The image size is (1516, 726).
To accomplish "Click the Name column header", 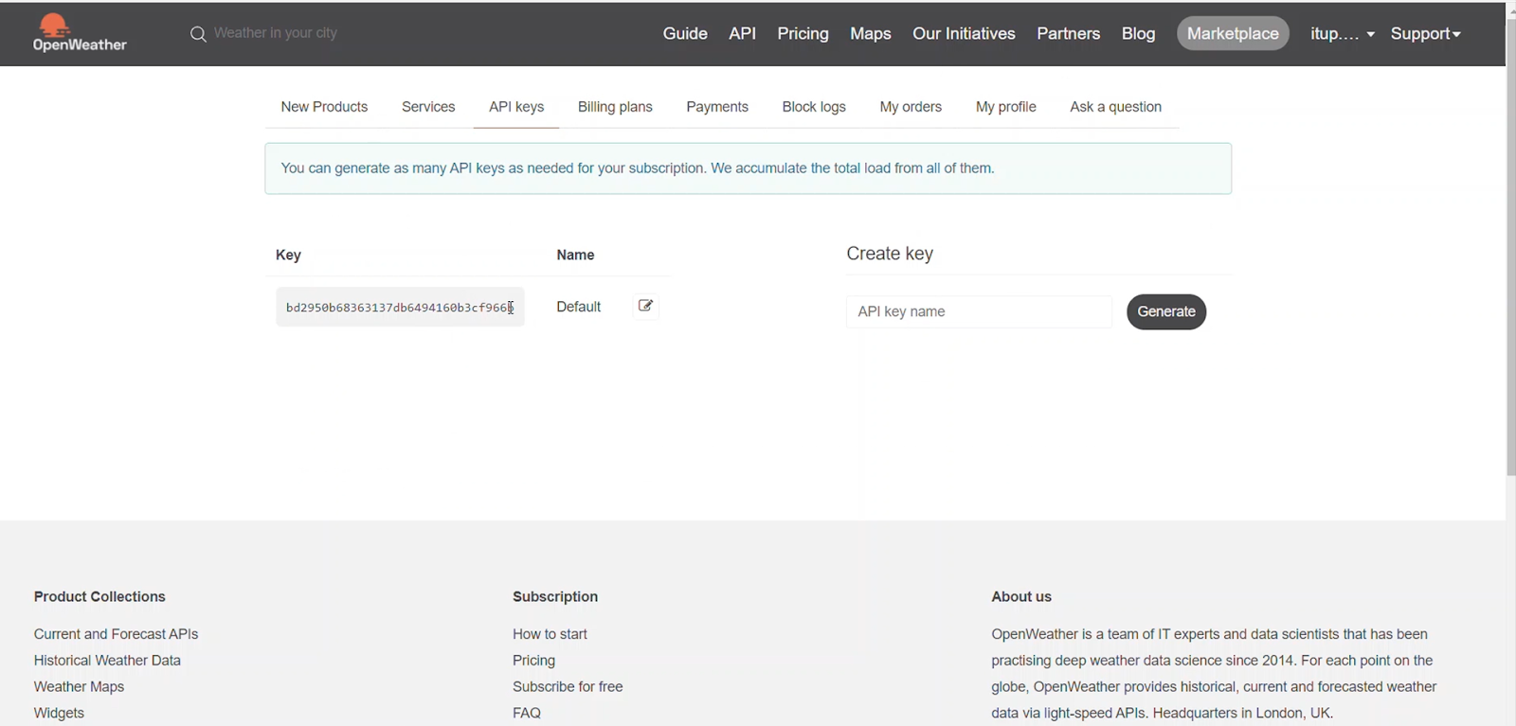I will (575, 255).
